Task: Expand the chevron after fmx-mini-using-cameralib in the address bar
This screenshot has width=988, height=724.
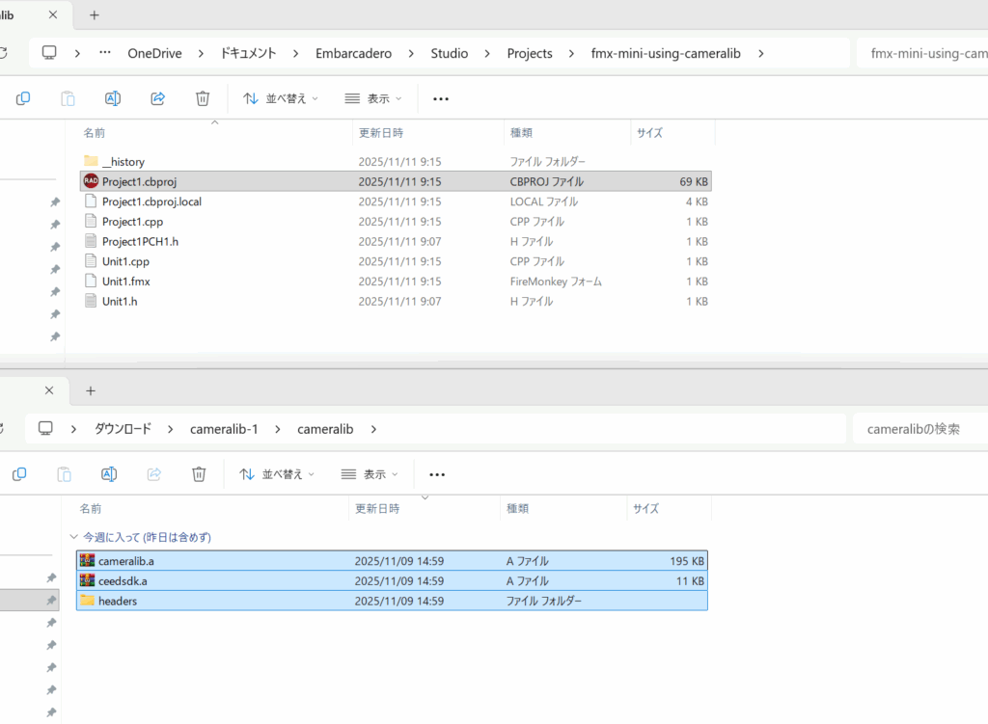Action: coord(761,53)
